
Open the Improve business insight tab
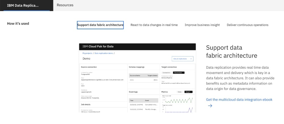click(202, 25)
